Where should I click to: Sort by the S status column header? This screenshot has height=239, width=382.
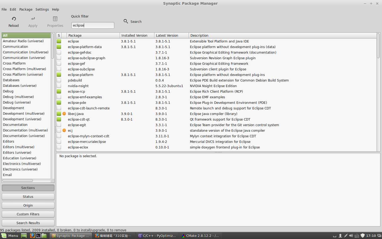pyautogui.click(x=59, y=35)
